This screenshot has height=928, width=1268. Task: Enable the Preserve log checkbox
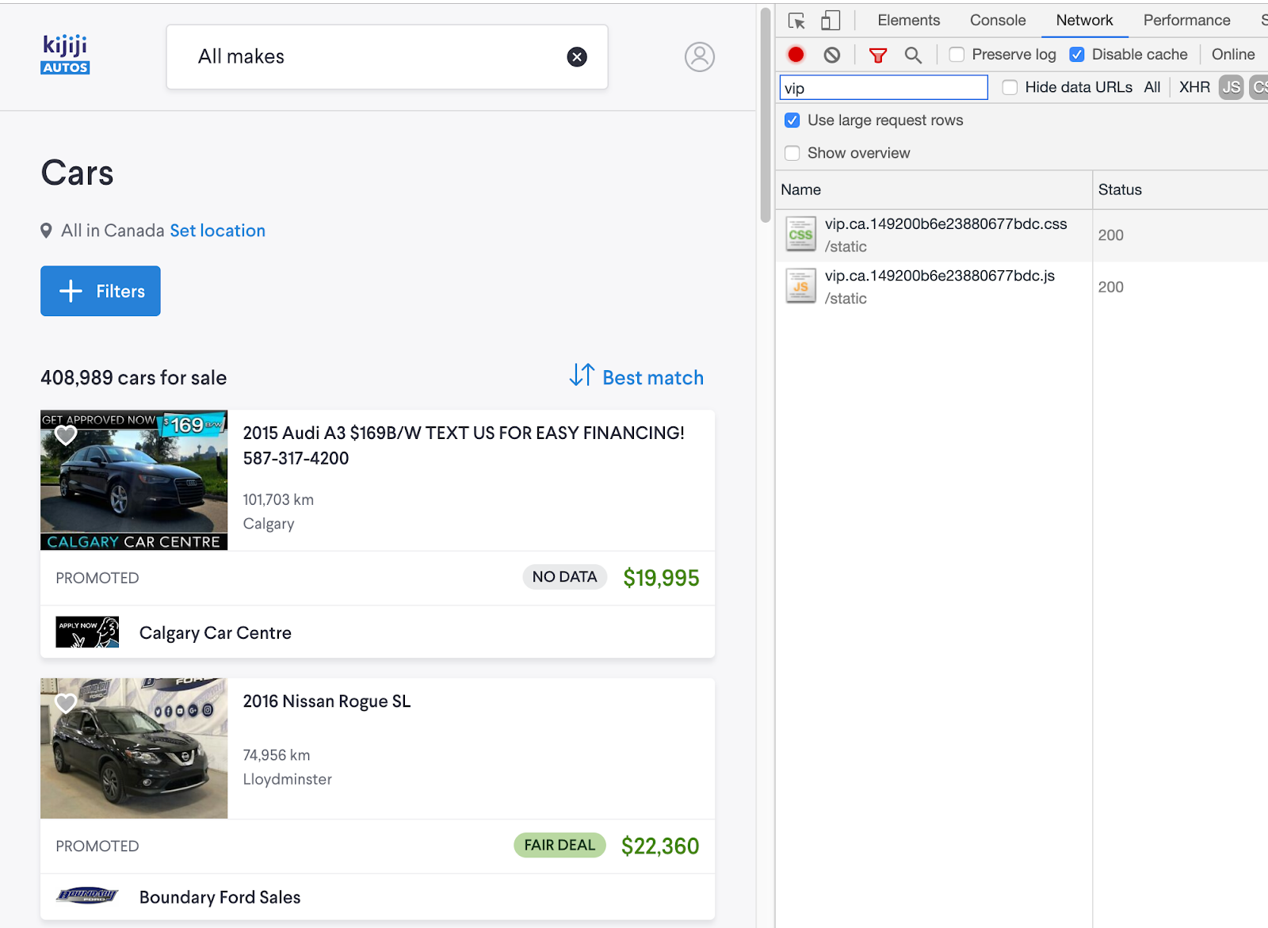coord(957,55)
